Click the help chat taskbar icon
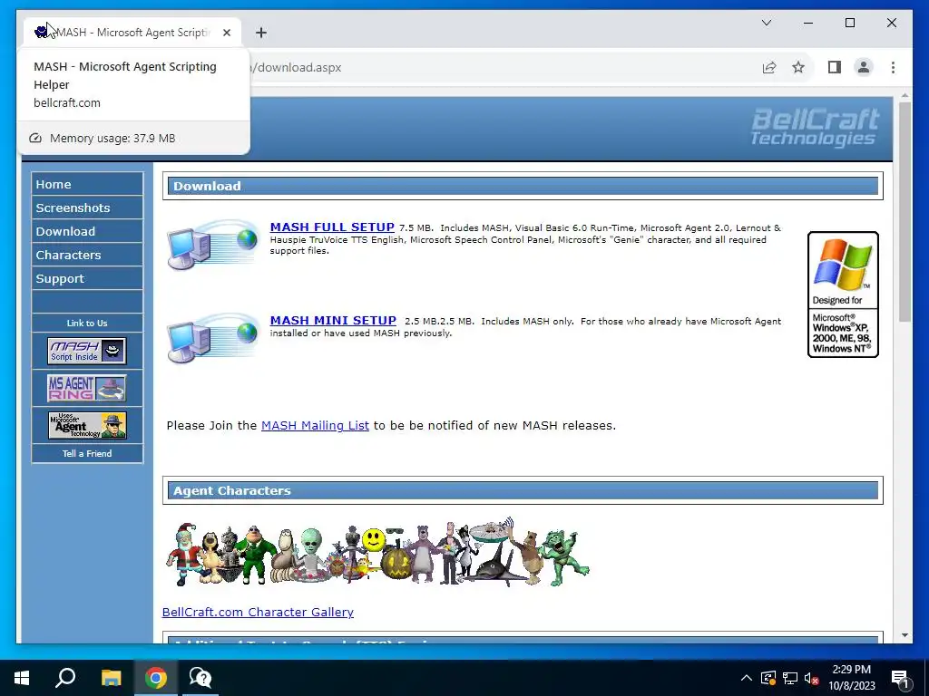 (200, 678)
